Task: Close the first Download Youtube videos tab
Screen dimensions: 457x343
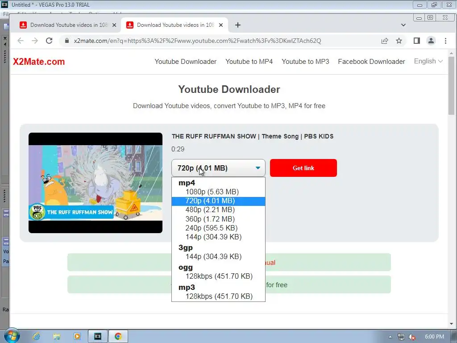Action: pyautogui.click(x=114, y=25)
